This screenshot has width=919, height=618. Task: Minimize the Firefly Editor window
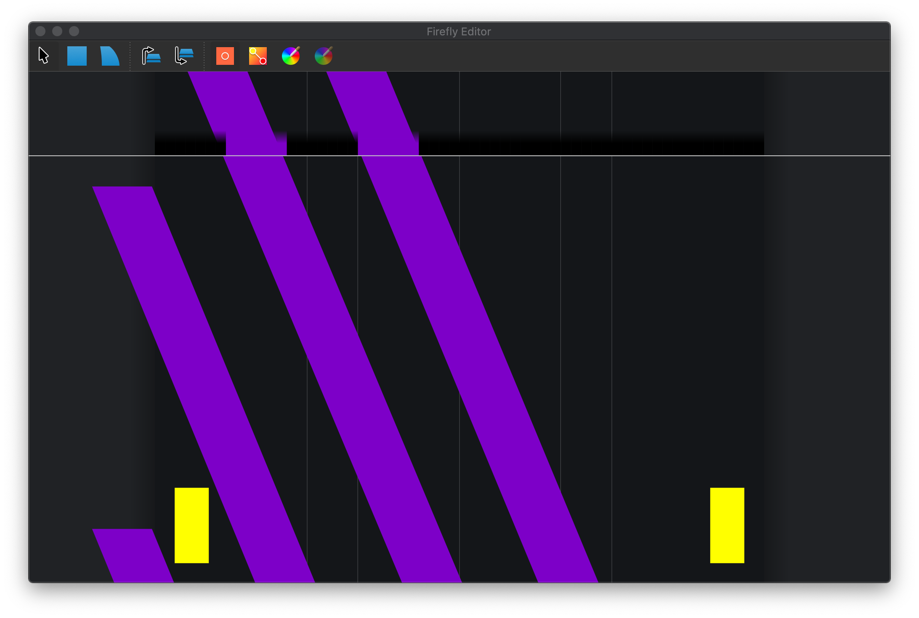[x=57, y=31]
